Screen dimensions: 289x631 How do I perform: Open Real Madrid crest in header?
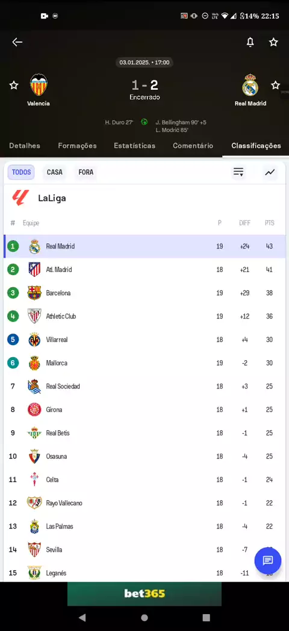(250, 85)
